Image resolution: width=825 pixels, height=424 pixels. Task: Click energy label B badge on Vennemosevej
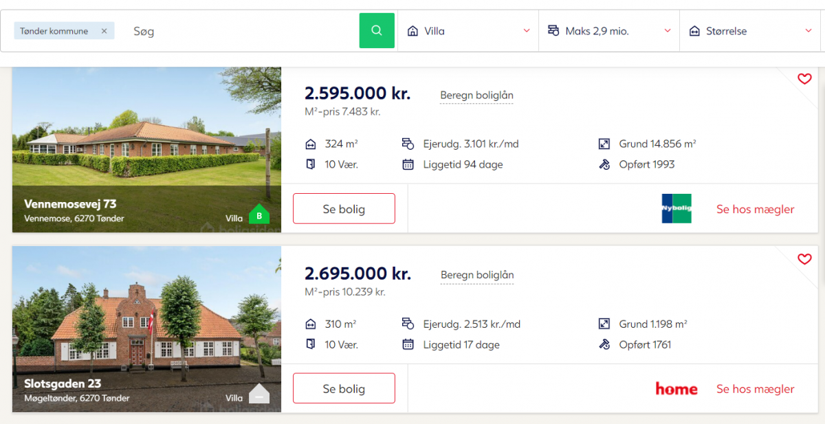coord(259,215)
